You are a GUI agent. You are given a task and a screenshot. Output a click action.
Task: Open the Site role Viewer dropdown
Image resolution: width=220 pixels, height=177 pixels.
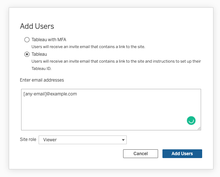(x=83, y=140)
